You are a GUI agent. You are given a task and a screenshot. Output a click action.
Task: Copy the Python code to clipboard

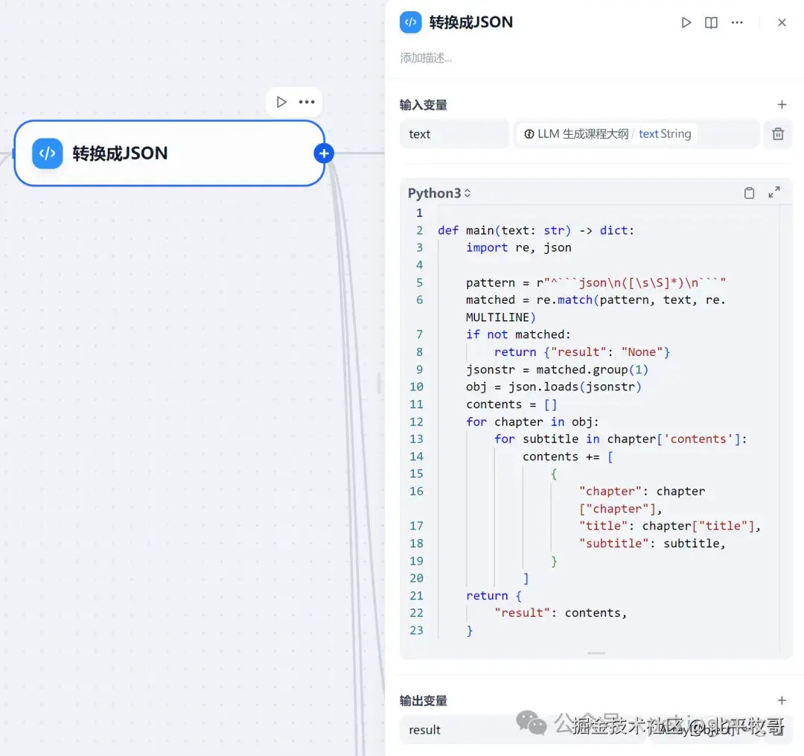(749, 193)
